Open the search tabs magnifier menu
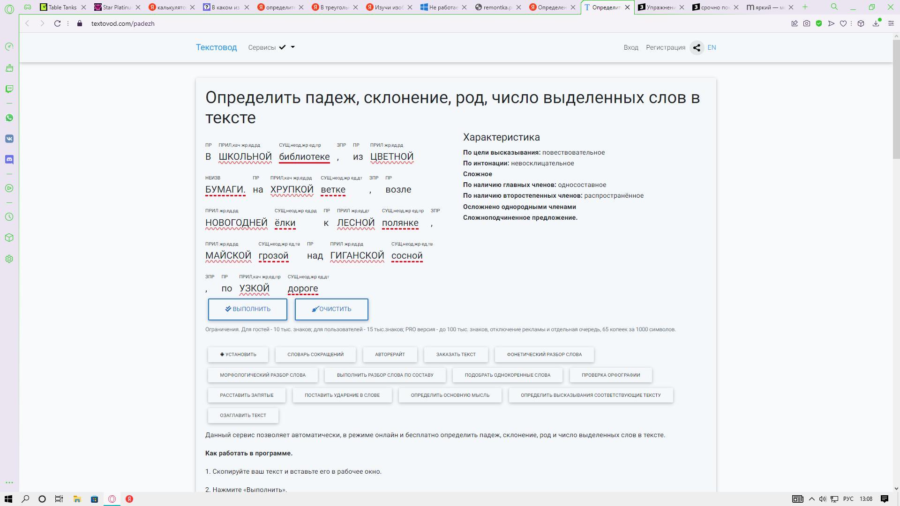 pyautogui.click(x=834, y=7)
